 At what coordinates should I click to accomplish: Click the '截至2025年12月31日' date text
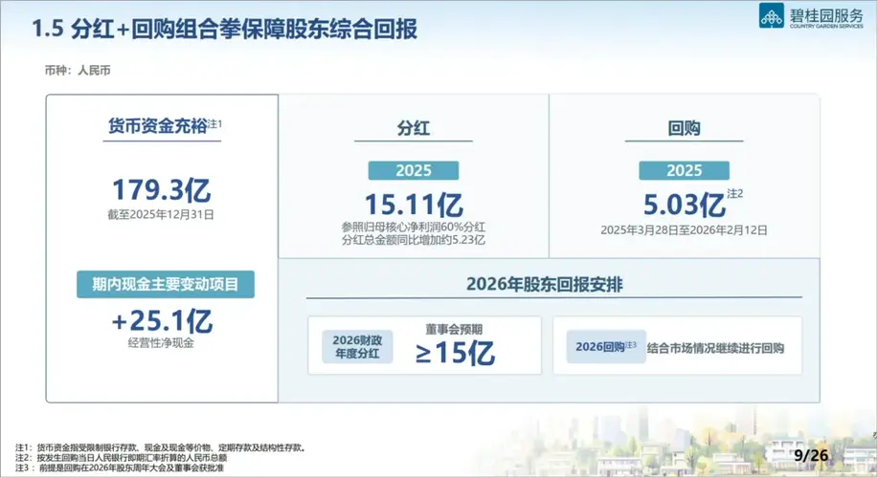[x=161, y=215]
